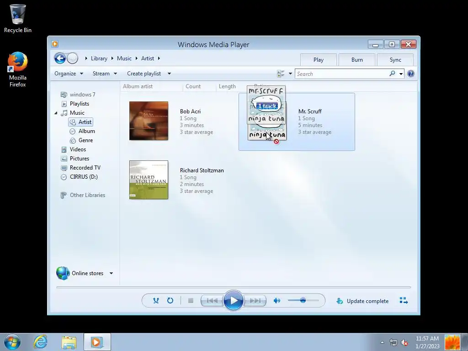Open the search options dropdown arrow
The image size is (468, 351).
point(401,74)
